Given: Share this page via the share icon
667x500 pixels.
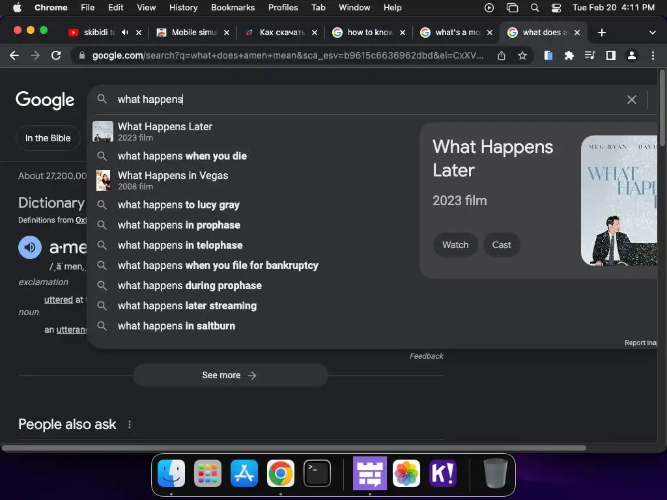Looking at the screenshot, I should [x=502, y=55].
